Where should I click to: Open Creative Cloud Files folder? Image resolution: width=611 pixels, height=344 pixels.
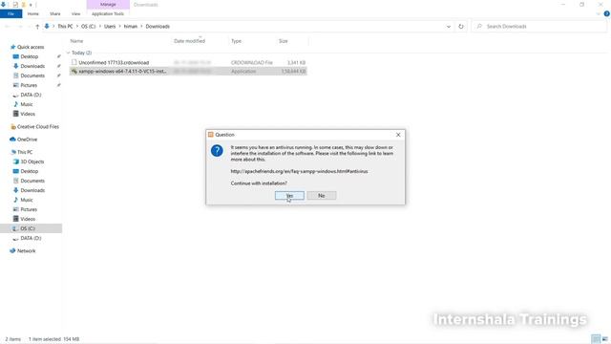pos(38,127)
